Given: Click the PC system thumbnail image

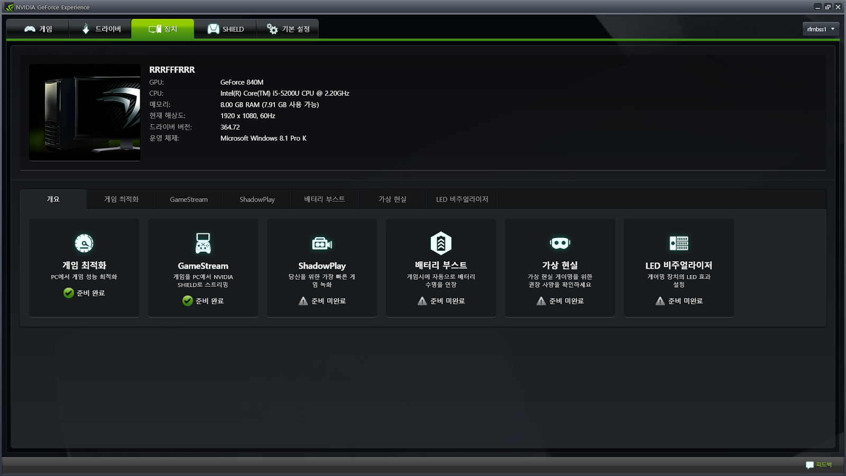Looking at the screenshot, I should 85,113.
